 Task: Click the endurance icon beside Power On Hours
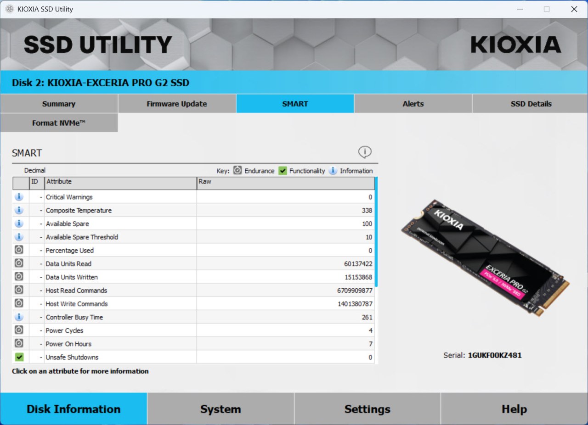tap(19, 343)
